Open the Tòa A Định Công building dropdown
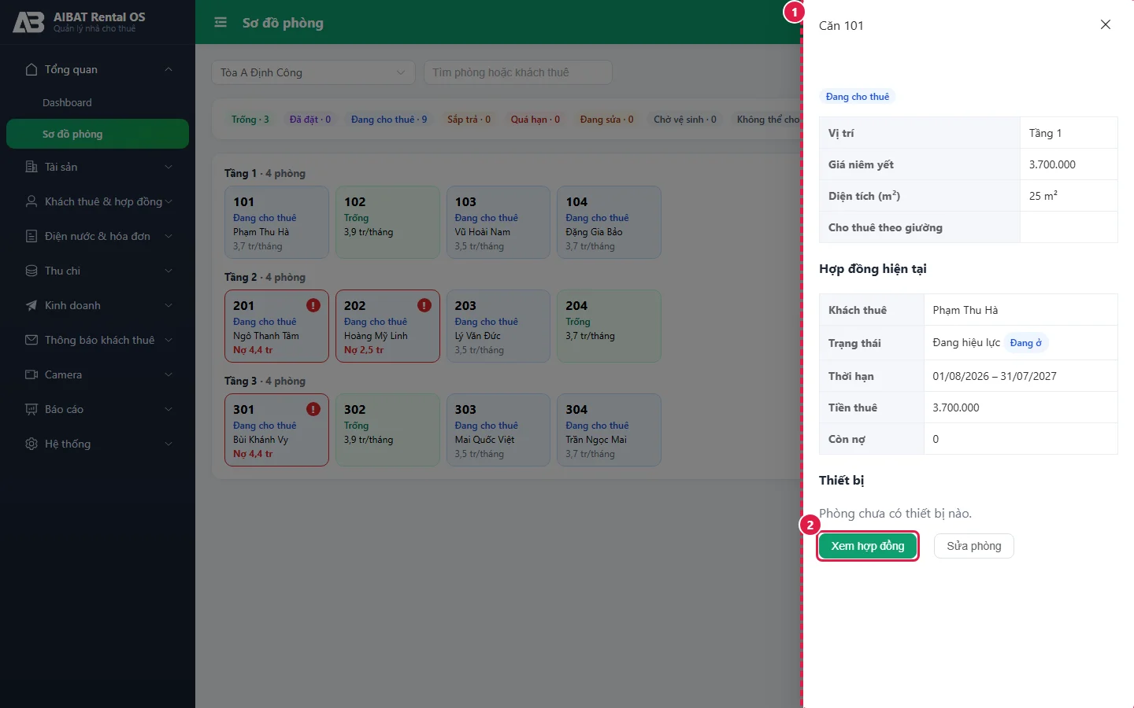 313,72
